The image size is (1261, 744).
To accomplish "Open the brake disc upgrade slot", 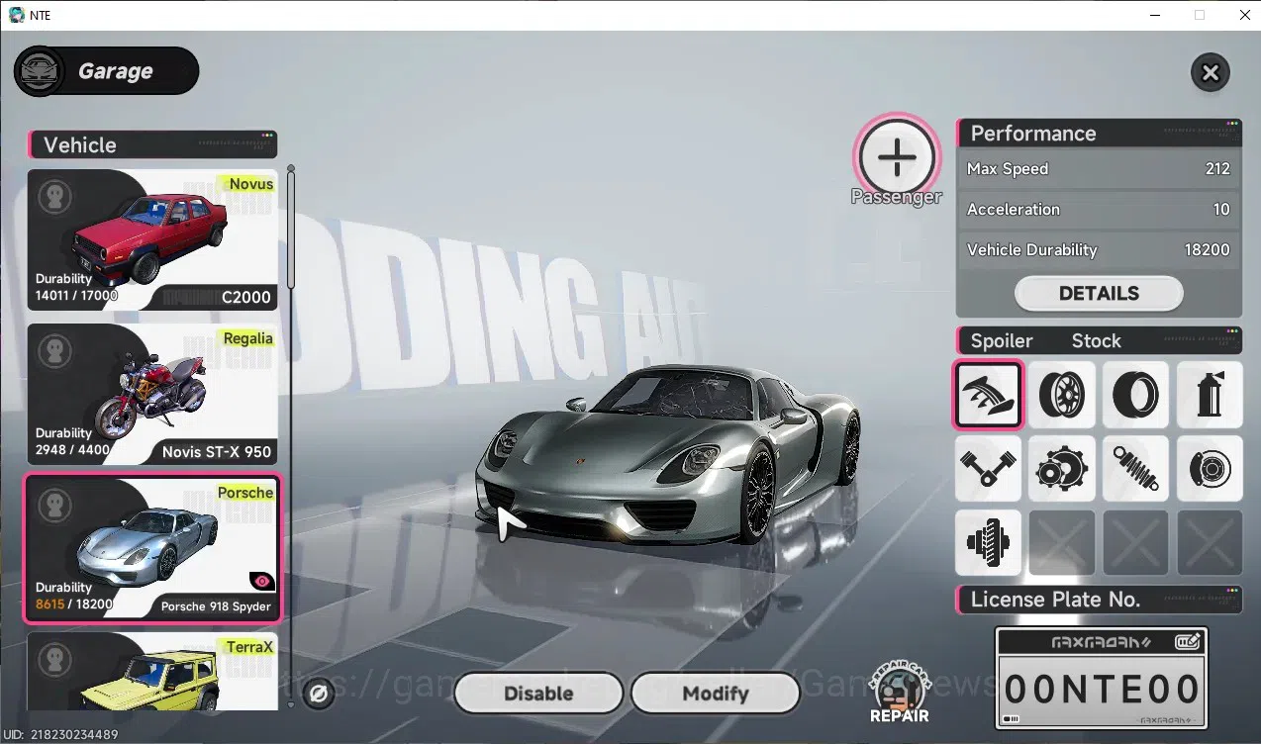I will tap(1209, 468).
